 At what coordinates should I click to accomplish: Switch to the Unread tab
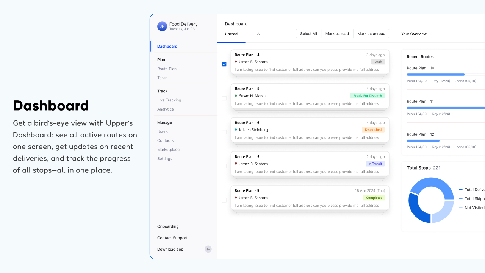(231, 34)
